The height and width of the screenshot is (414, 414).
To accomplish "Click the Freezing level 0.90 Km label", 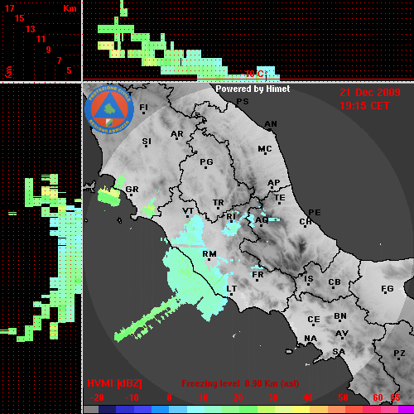I will coord(240,383).
